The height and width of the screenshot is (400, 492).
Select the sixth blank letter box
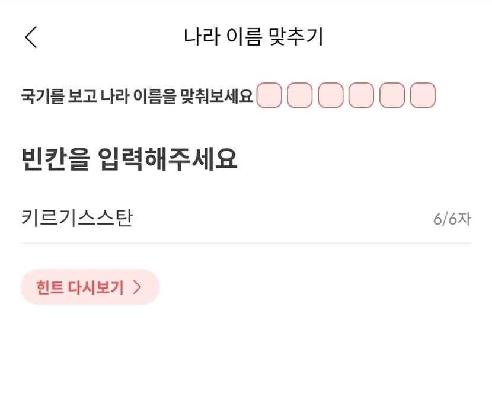(x=423, y=95)
